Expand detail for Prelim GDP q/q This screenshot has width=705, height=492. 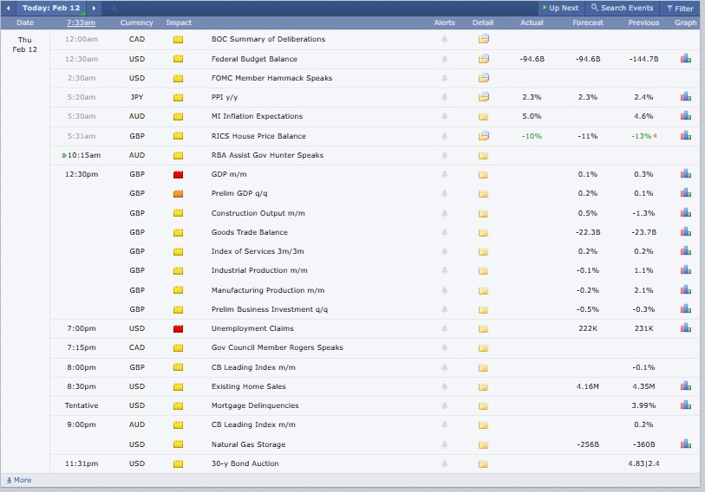[483, 194]
